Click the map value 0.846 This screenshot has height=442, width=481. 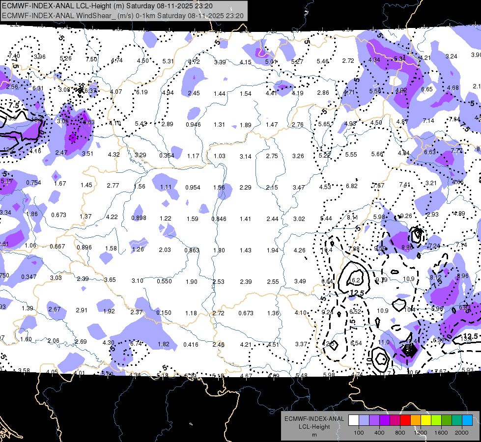click(219, 219)
